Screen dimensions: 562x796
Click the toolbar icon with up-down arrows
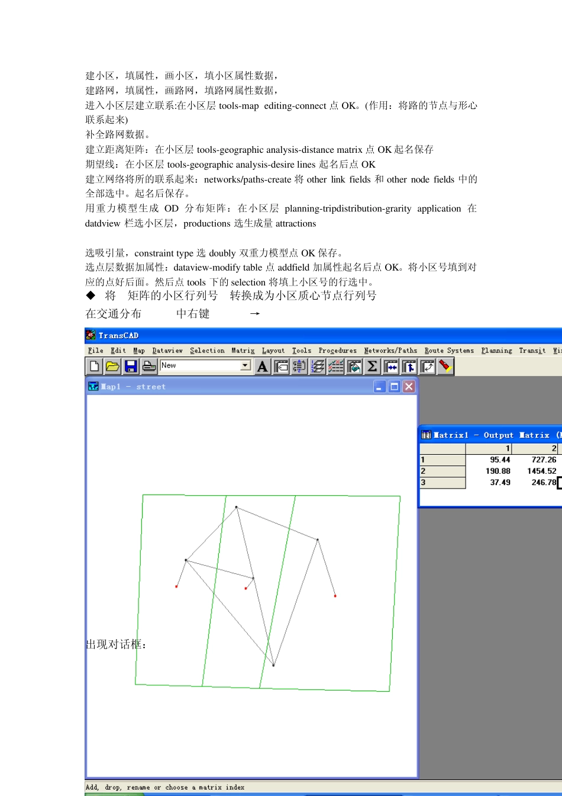click(x=299, y=367)
